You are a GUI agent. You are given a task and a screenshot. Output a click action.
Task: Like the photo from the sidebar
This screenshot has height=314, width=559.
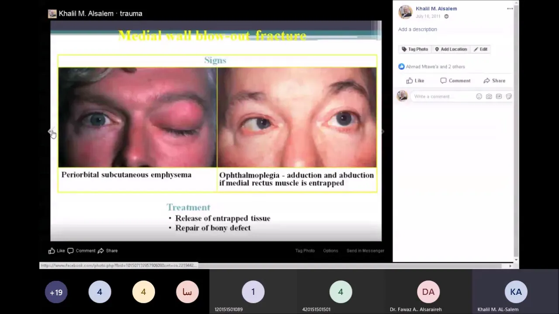(415, 81)
